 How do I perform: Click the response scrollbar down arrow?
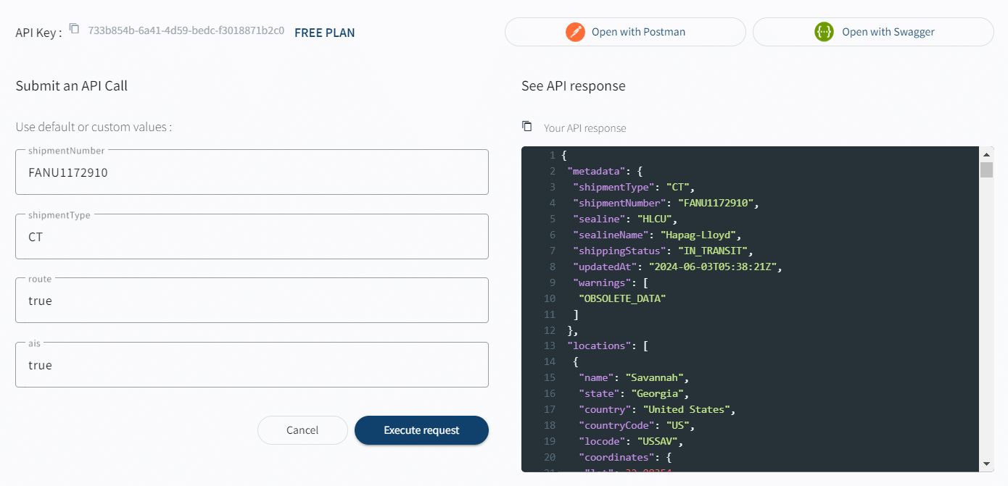(986, 464)
